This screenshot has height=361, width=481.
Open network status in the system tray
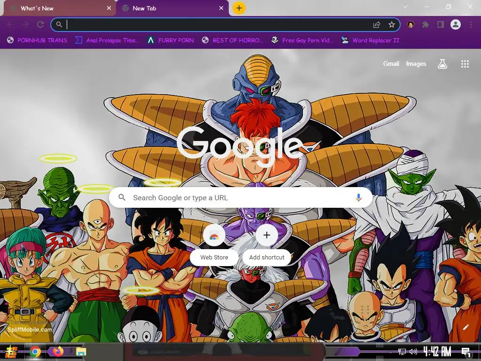tap(402, 352)
